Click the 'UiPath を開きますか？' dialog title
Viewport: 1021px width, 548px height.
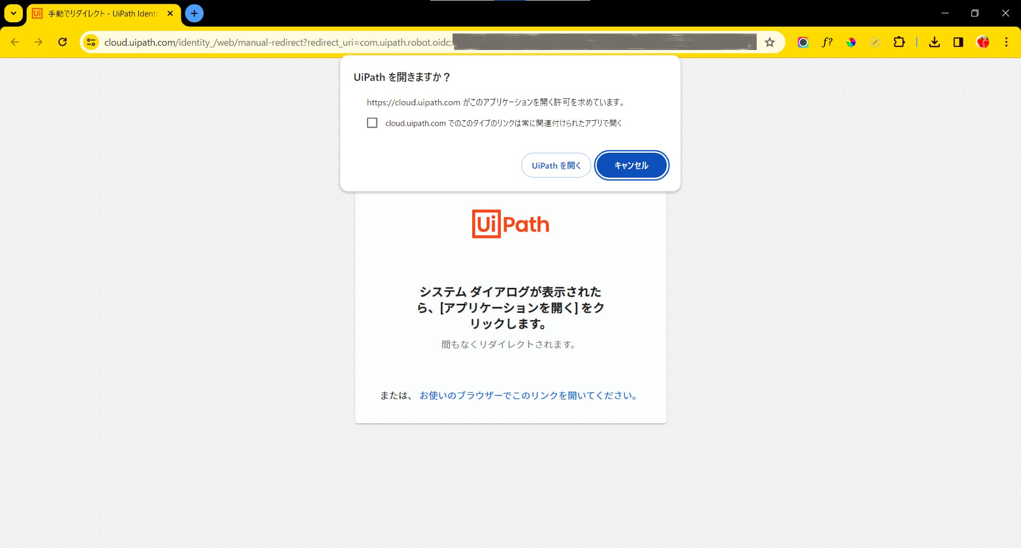[x=402, y=77]
